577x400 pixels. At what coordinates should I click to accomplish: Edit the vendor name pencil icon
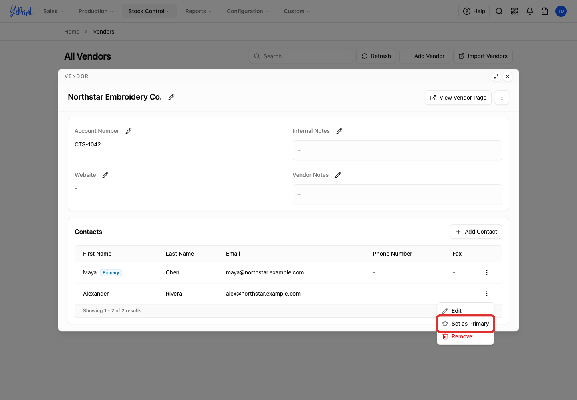pos(171,97)
